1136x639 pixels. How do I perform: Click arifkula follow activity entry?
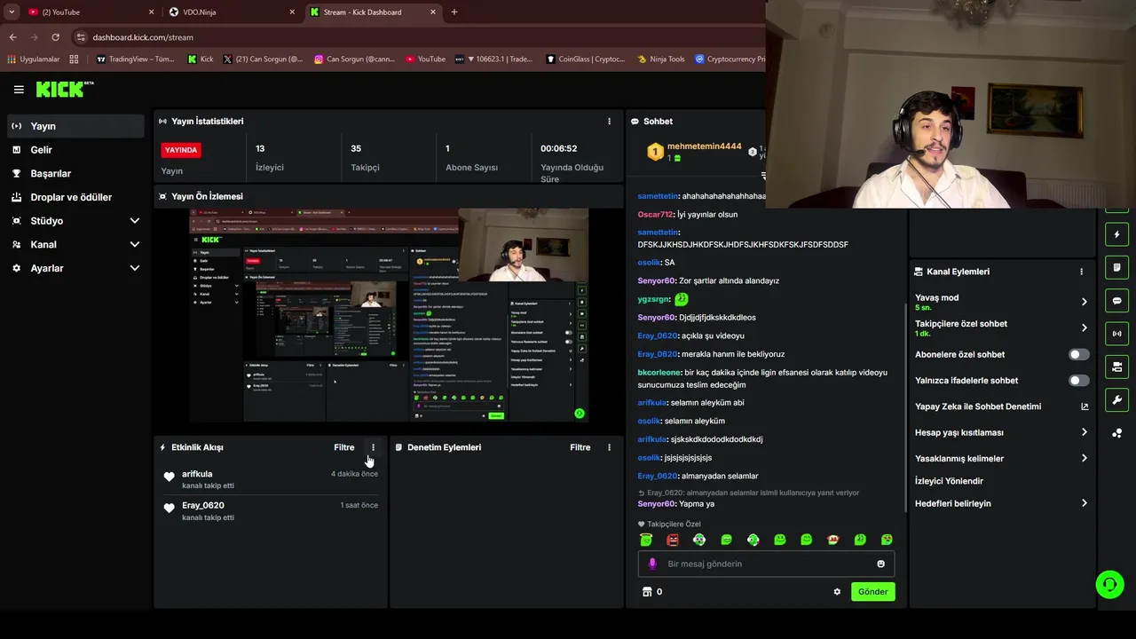(271, 479)
